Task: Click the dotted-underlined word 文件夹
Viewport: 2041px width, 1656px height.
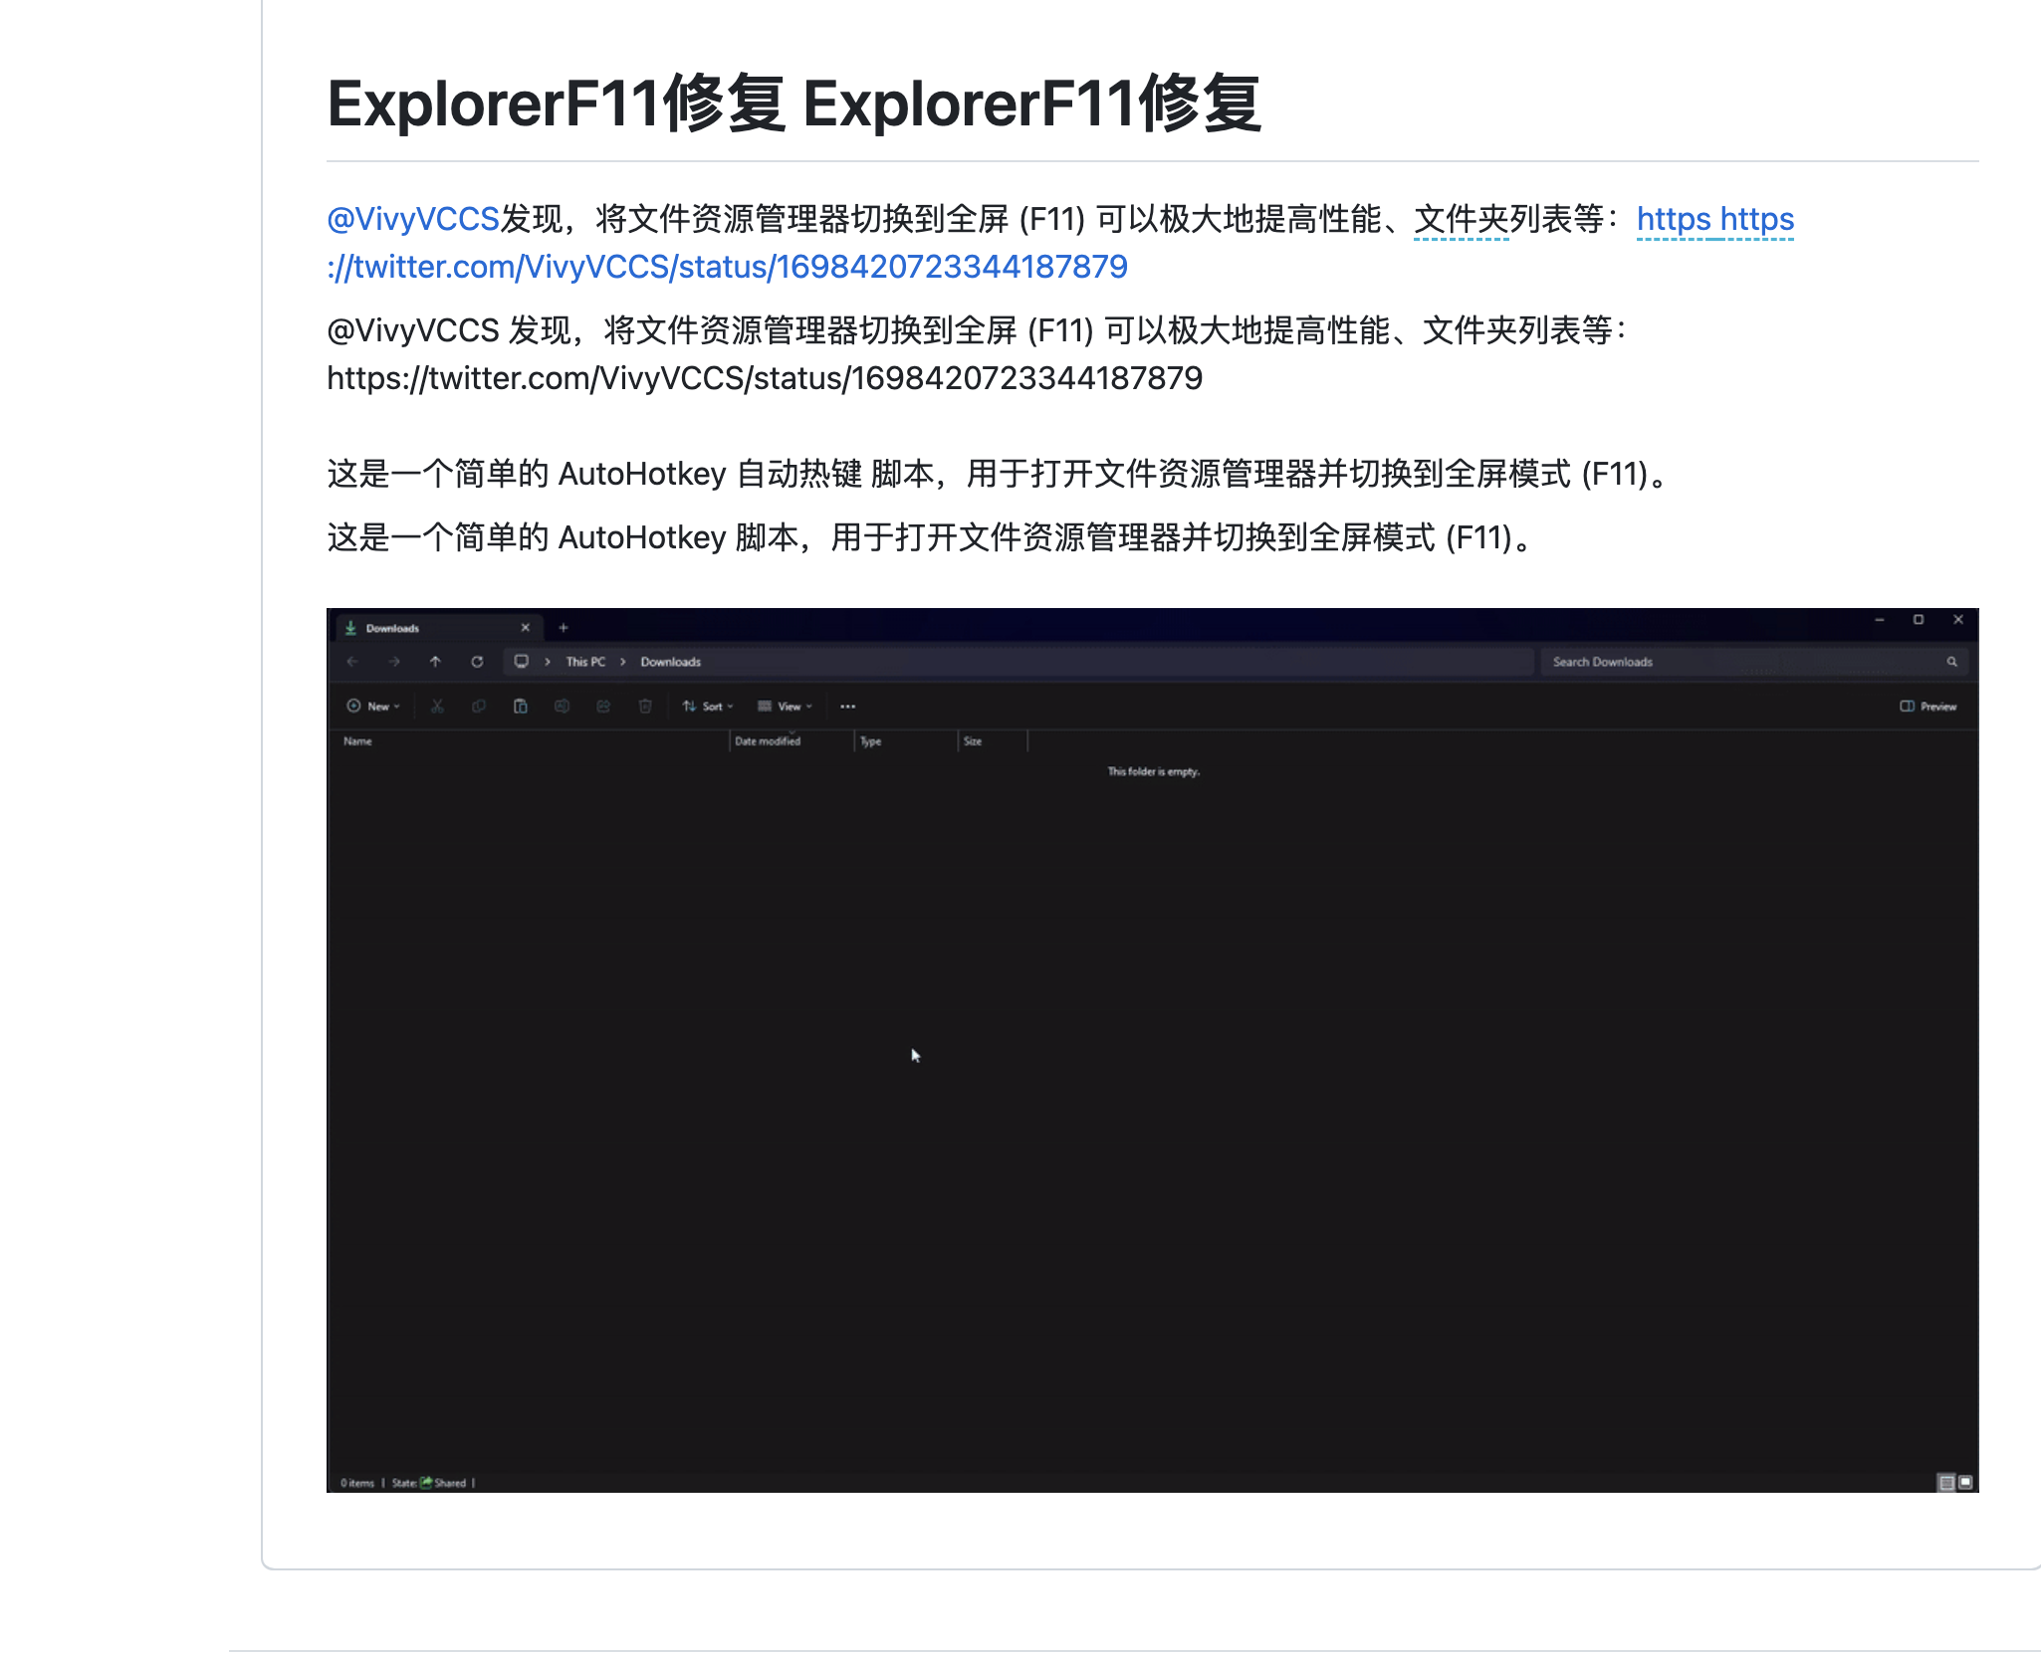Action: click(1462, 219)
